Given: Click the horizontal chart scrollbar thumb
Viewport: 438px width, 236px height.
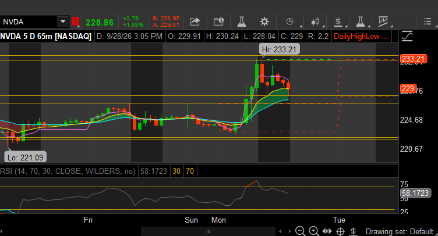Looking at the screenshot, I should pos(208,231).
